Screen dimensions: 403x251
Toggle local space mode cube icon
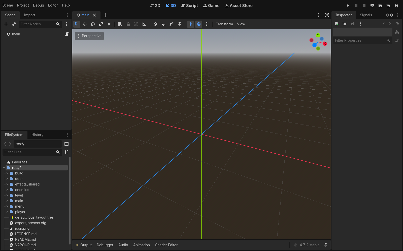point(155,24)
